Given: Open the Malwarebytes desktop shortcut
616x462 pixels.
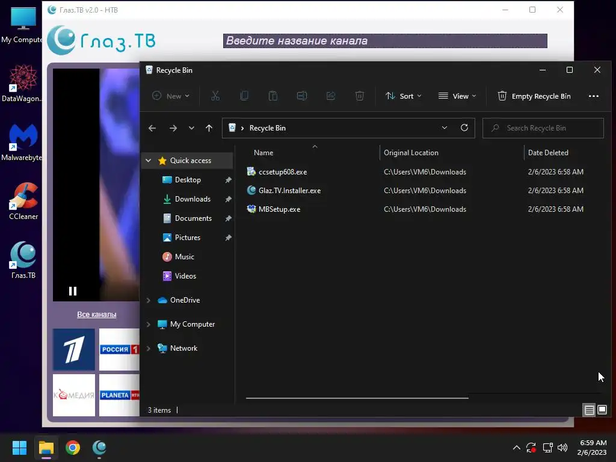Looking at the screenshot, I should tap(23, 142).
